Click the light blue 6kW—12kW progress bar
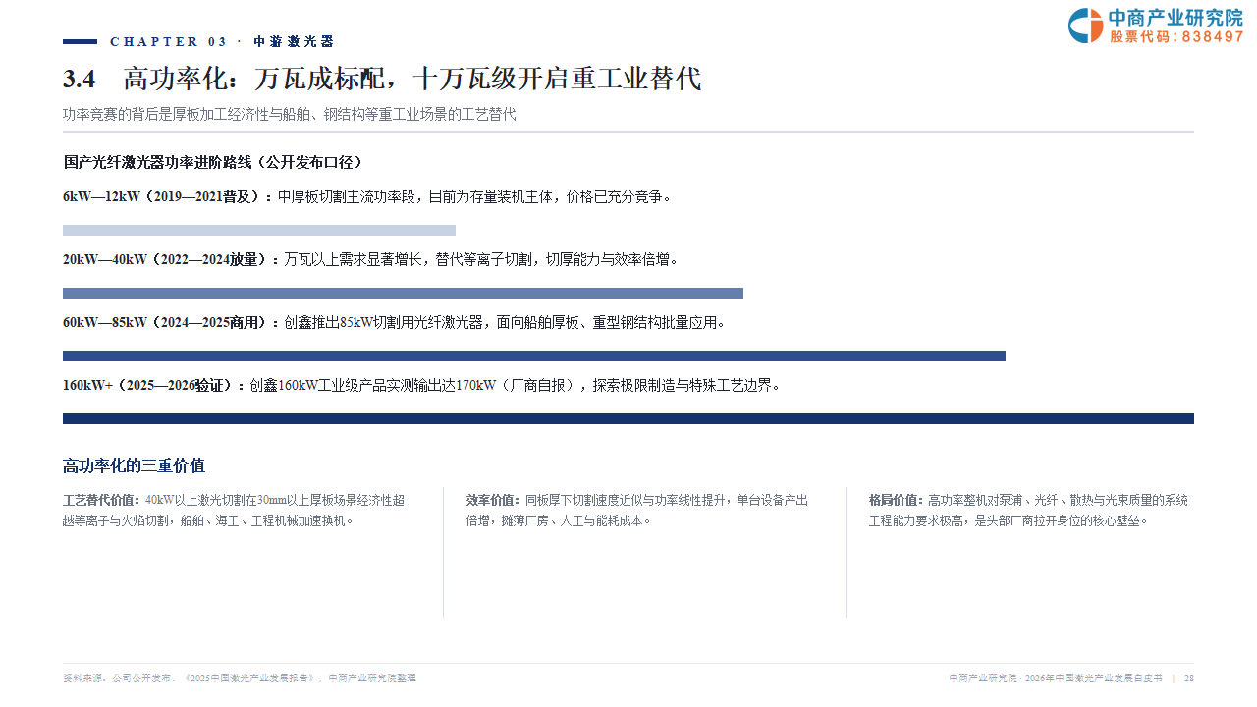Viewport: 1257px width, 707px height. tap(259, 230)
